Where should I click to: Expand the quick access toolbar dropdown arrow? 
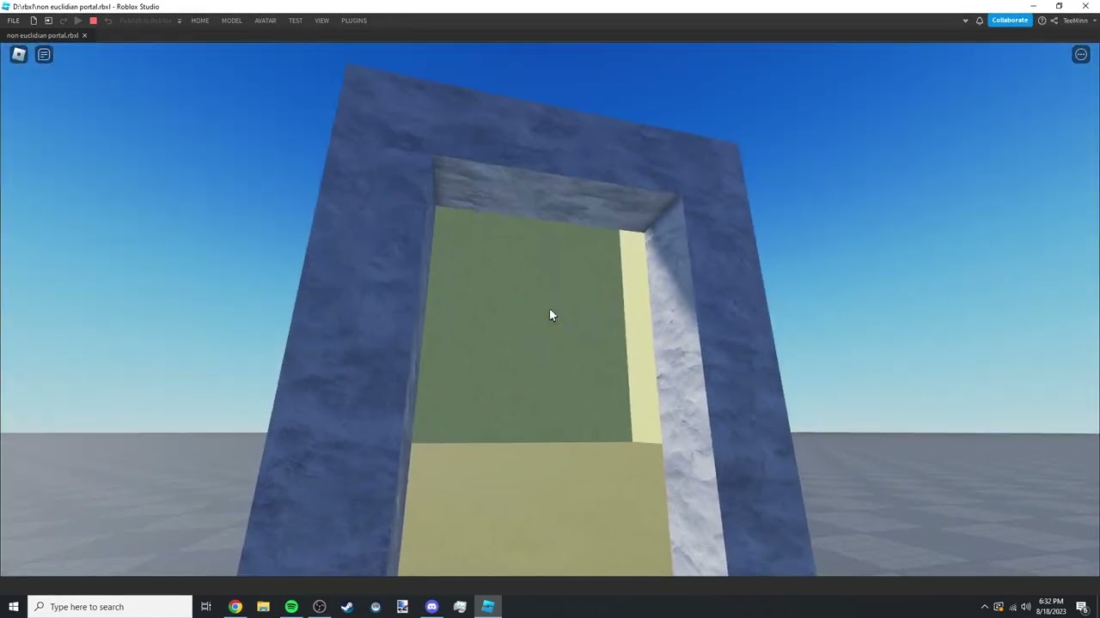pos(180,21)
